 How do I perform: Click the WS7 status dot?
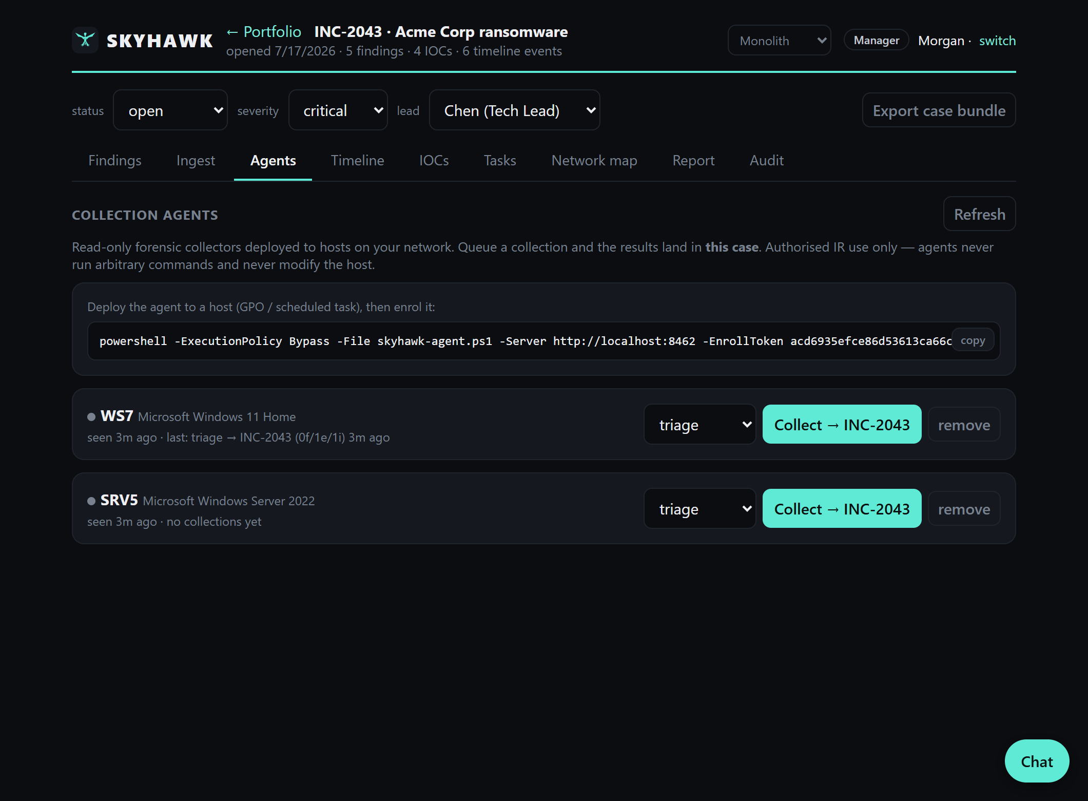91,417
